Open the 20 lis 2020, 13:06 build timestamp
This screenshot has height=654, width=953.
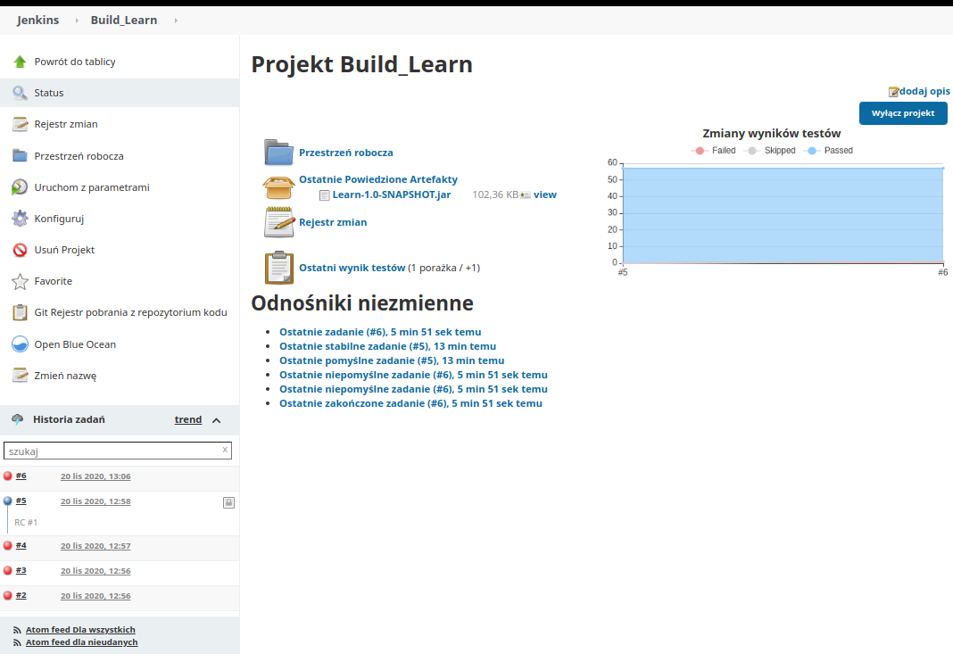click(x=95, y=476)
